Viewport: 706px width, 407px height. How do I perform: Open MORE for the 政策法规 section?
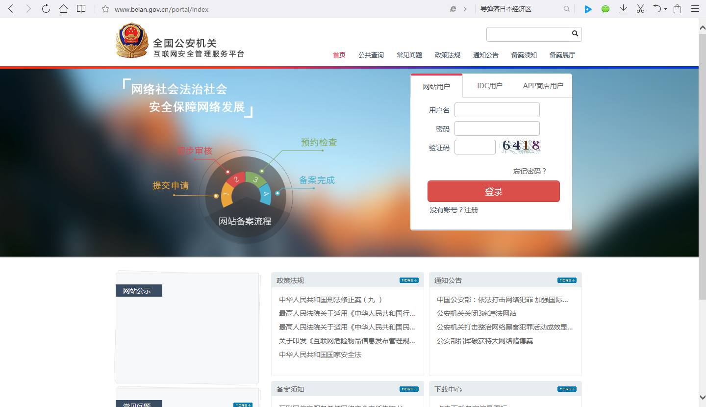[408, 280]
